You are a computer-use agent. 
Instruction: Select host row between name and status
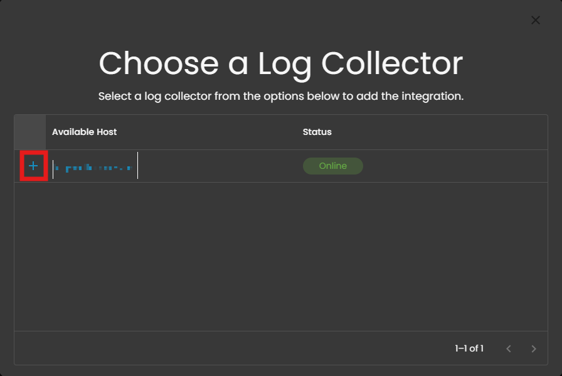[220, 166]
